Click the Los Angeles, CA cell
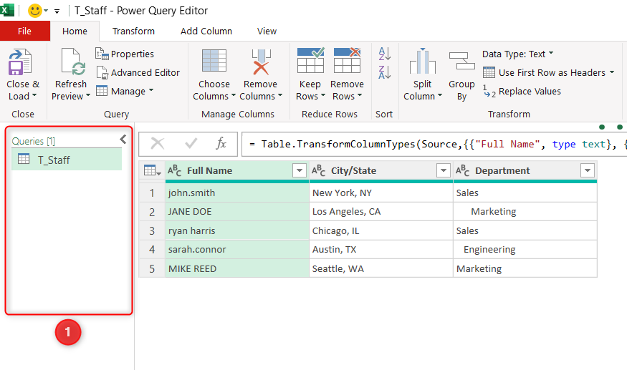 click(381, 211)
